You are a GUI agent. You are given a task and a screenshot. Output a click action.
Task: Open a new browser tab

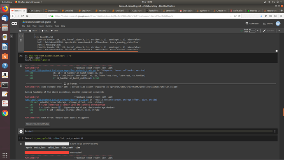(282, 11)
